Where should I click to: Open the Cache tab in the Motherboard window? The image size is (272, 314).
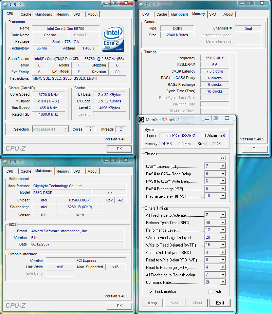click(x=26, y=171)
